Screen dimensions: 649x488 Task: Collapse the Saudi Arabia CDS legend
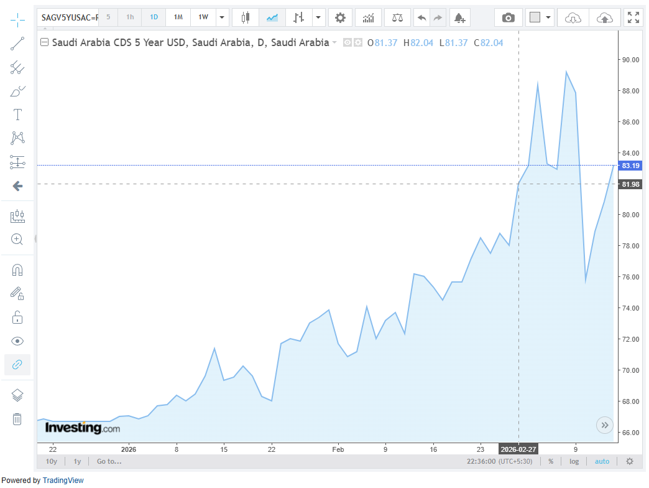[x=44, y=43]
